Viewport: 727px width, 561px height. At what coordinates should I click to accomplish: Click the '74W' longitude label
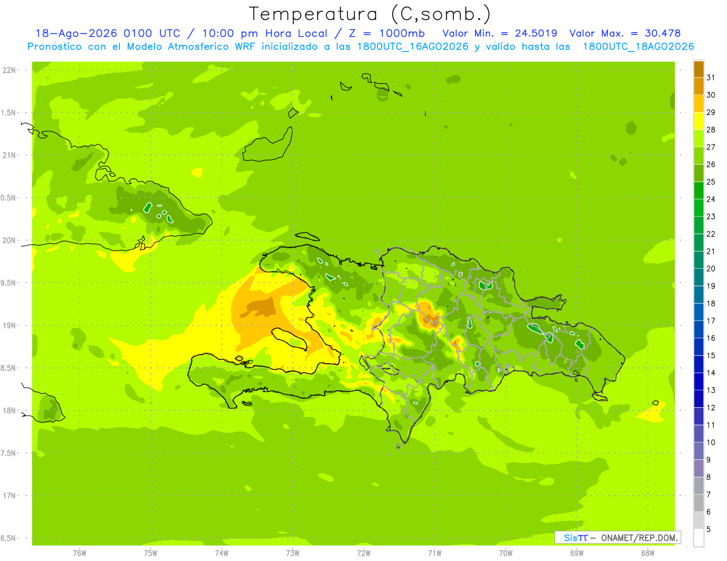point(221,553)
